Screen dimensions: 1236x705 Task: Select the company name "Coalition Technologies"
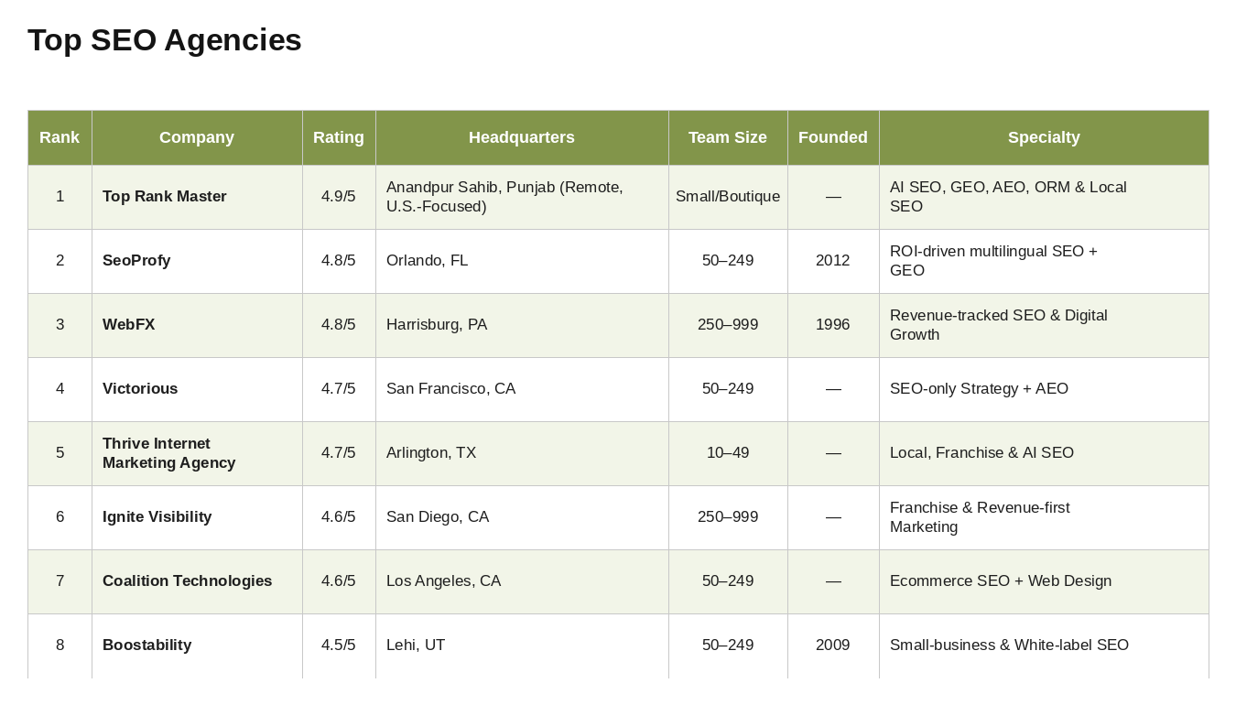tap(188, 581)
